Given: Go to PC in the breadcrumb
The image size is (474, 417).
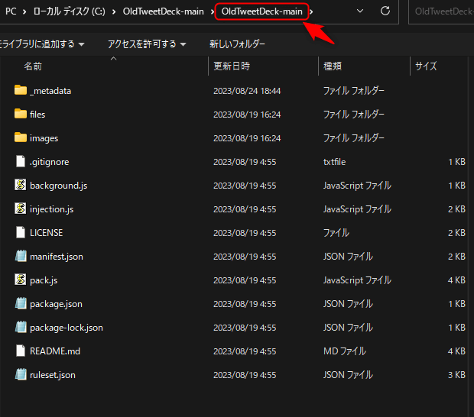Looking at the screenshot, I should (11, 11).
